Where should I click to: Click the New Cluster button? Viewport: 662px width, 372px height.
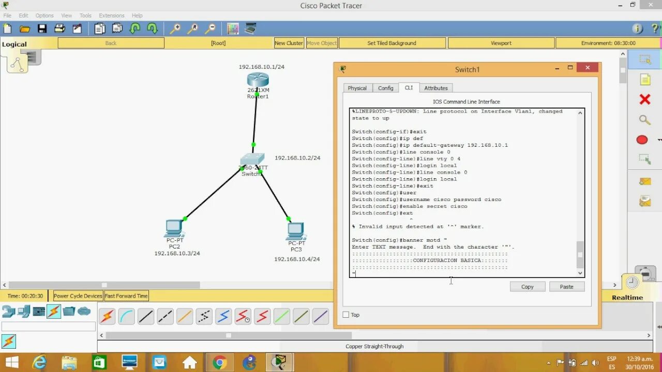click(289, 43)
